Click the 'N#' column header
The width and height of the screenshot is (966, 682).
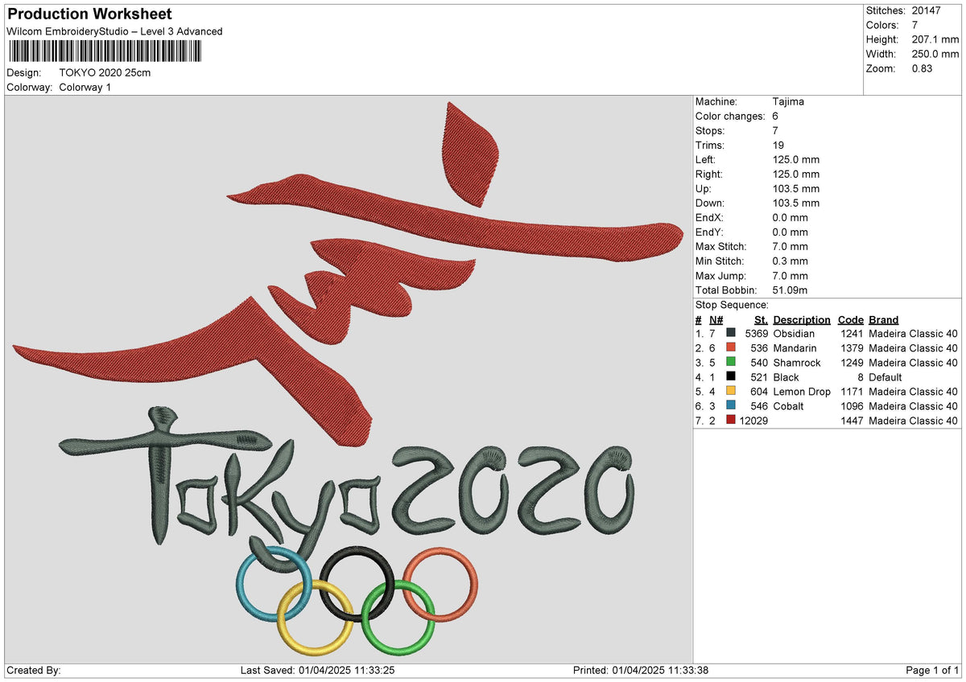pos(716,319)
